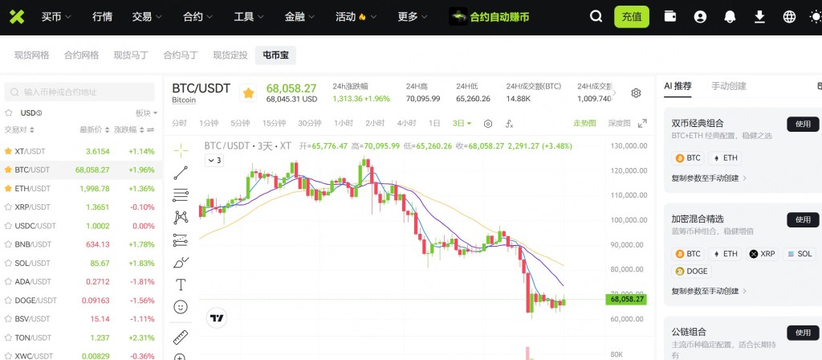Click the XT exchange logo
The width and height of the screenshot is (822, 360).
[17, 17]
